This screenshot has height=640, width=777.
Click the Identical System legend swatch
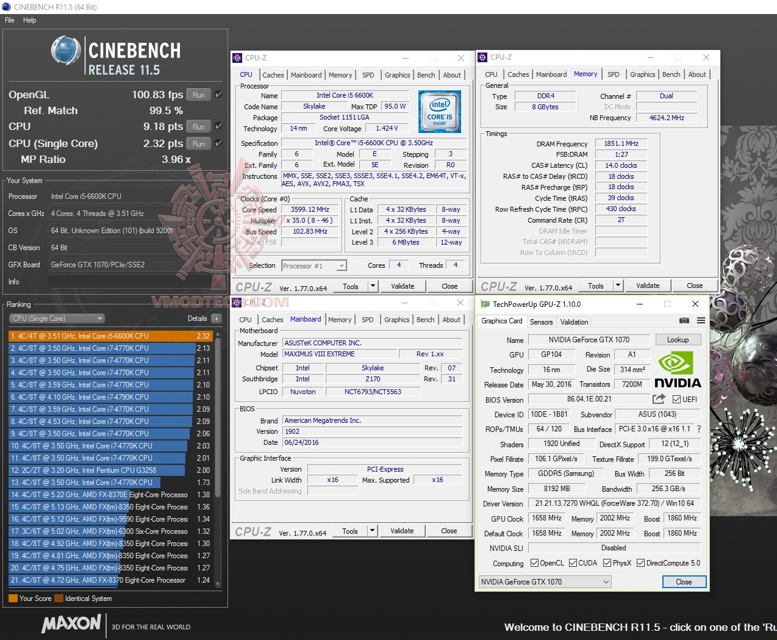click(59, 599)
